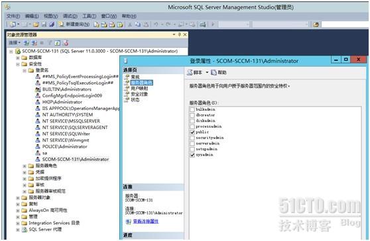This screenshot has width=370, height=241.
Task: Enable the serveradmin server role
Action: 192,144
